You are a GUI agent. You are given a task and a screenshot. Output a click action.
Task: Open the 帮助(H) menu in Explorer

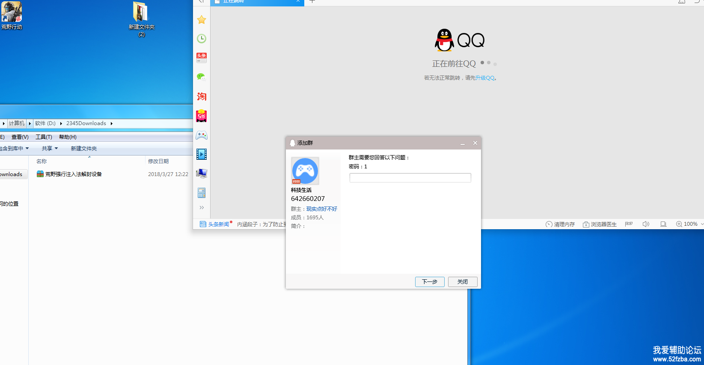(68, 137)
